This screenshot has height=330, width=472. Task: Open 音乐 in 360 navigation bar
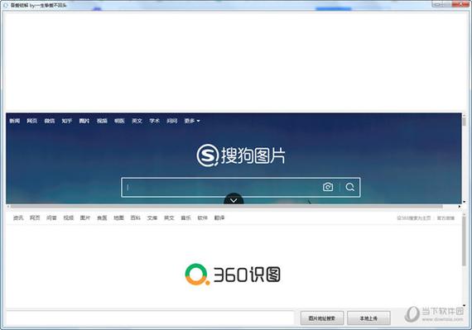click(185, 218)
